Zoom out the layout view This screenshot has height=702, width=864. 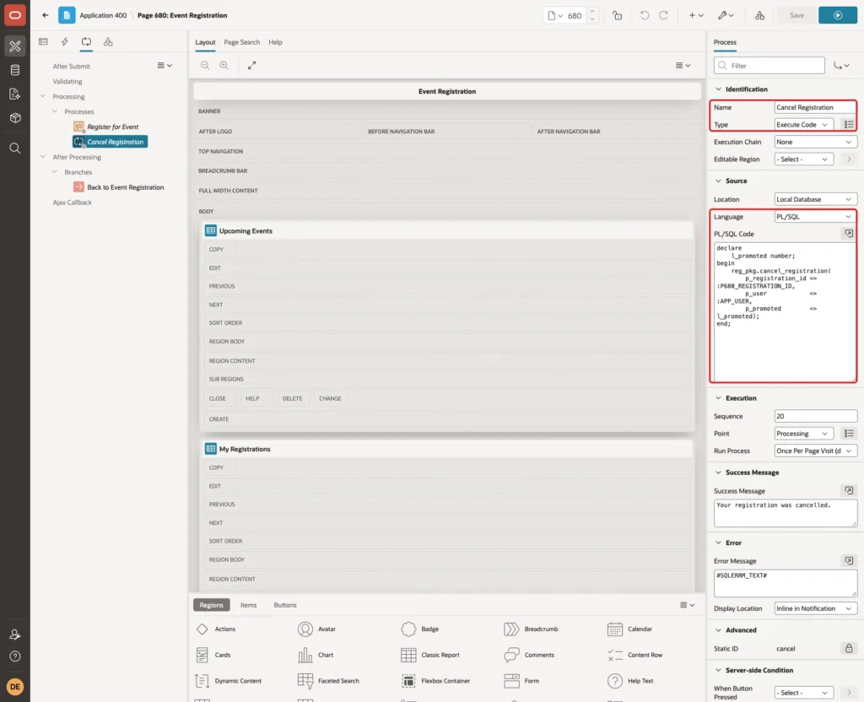pos(205,65)
